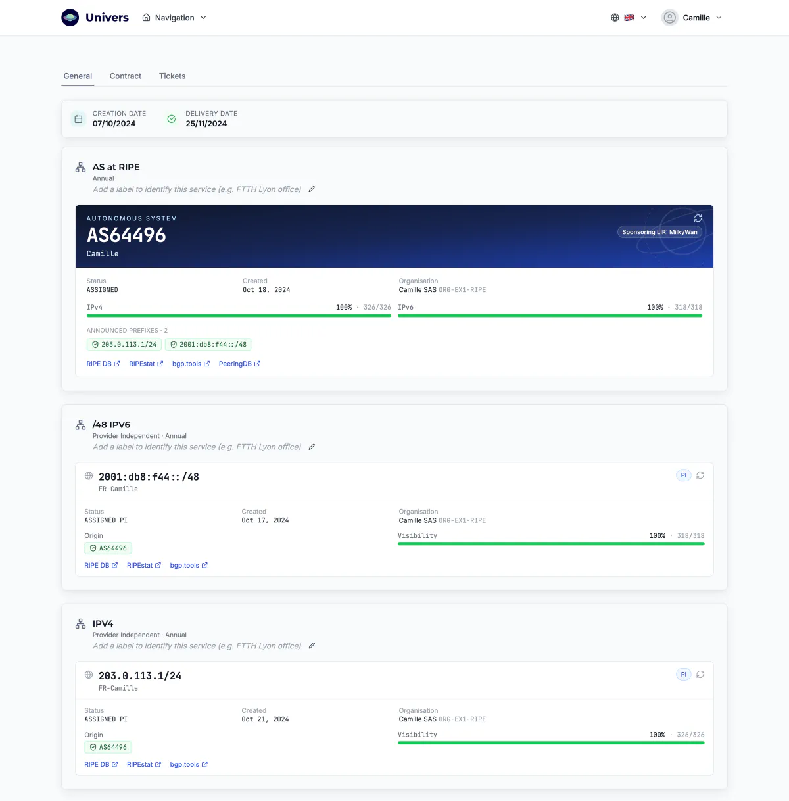
Task: Click the 2001:db8:f44::/48 announced prefix chip
Action: [208, 345]
